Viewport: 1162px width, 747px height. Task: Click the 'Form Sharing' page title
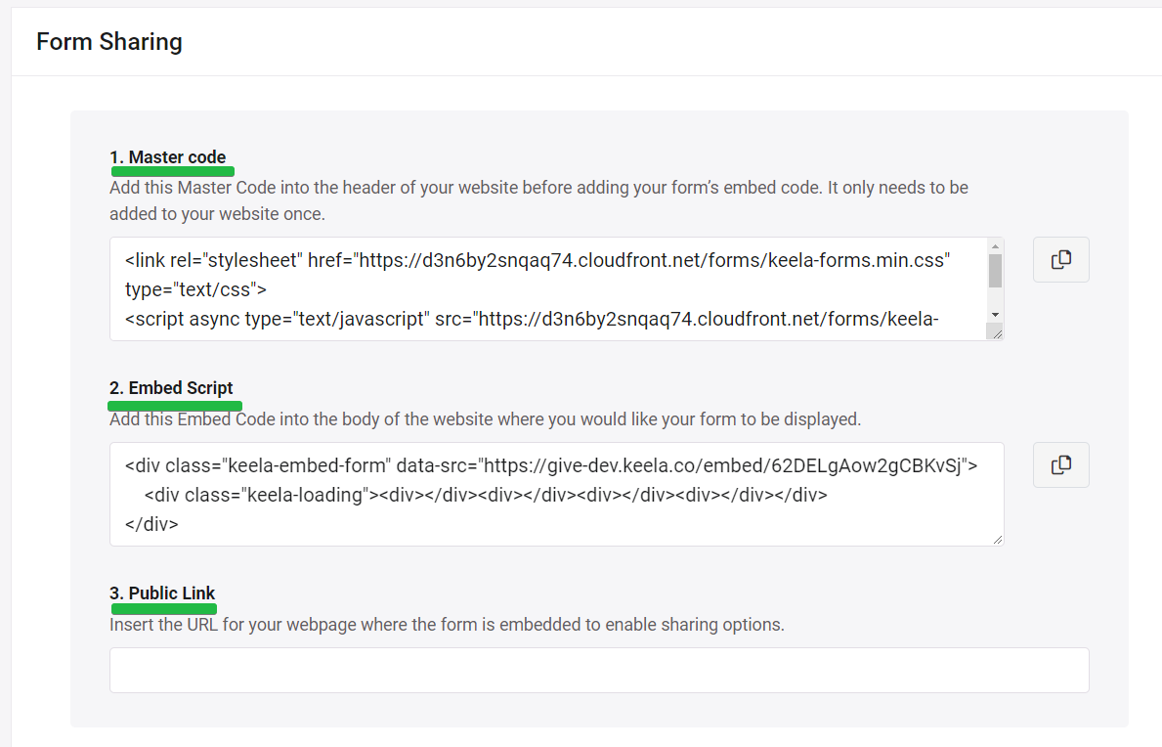(x=108, y=41)
